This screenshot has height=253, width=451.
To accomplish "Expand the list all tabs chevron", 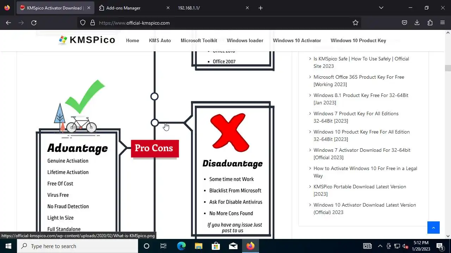I will pyautogui.click(x=381, y=8).
